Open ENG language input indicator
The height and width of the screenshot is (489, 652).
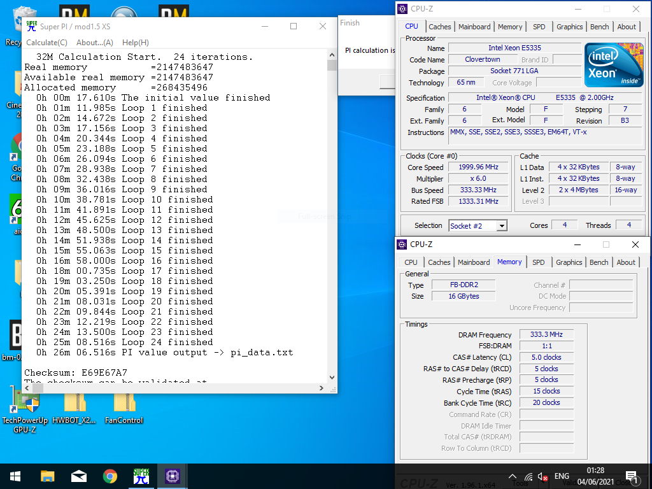point(562,476)
